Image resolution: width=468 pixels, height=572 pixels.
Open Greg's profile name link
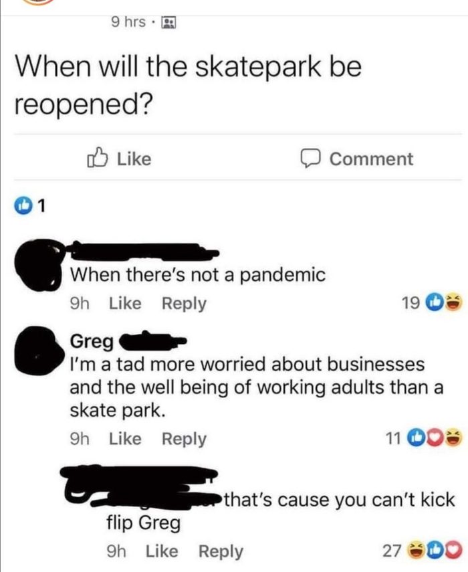pyautogui.click(x=92, y=341)
